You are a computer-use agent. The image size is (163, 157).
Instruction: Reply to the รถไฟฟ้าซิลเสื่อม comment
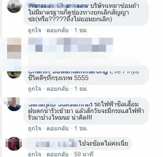point(58,128)
